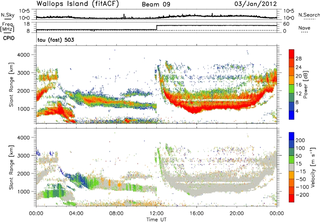The height and width of the screenshot is (222, 320).
Task: Click the '12:00' time tick label
Action: click(x=156, y=214)
